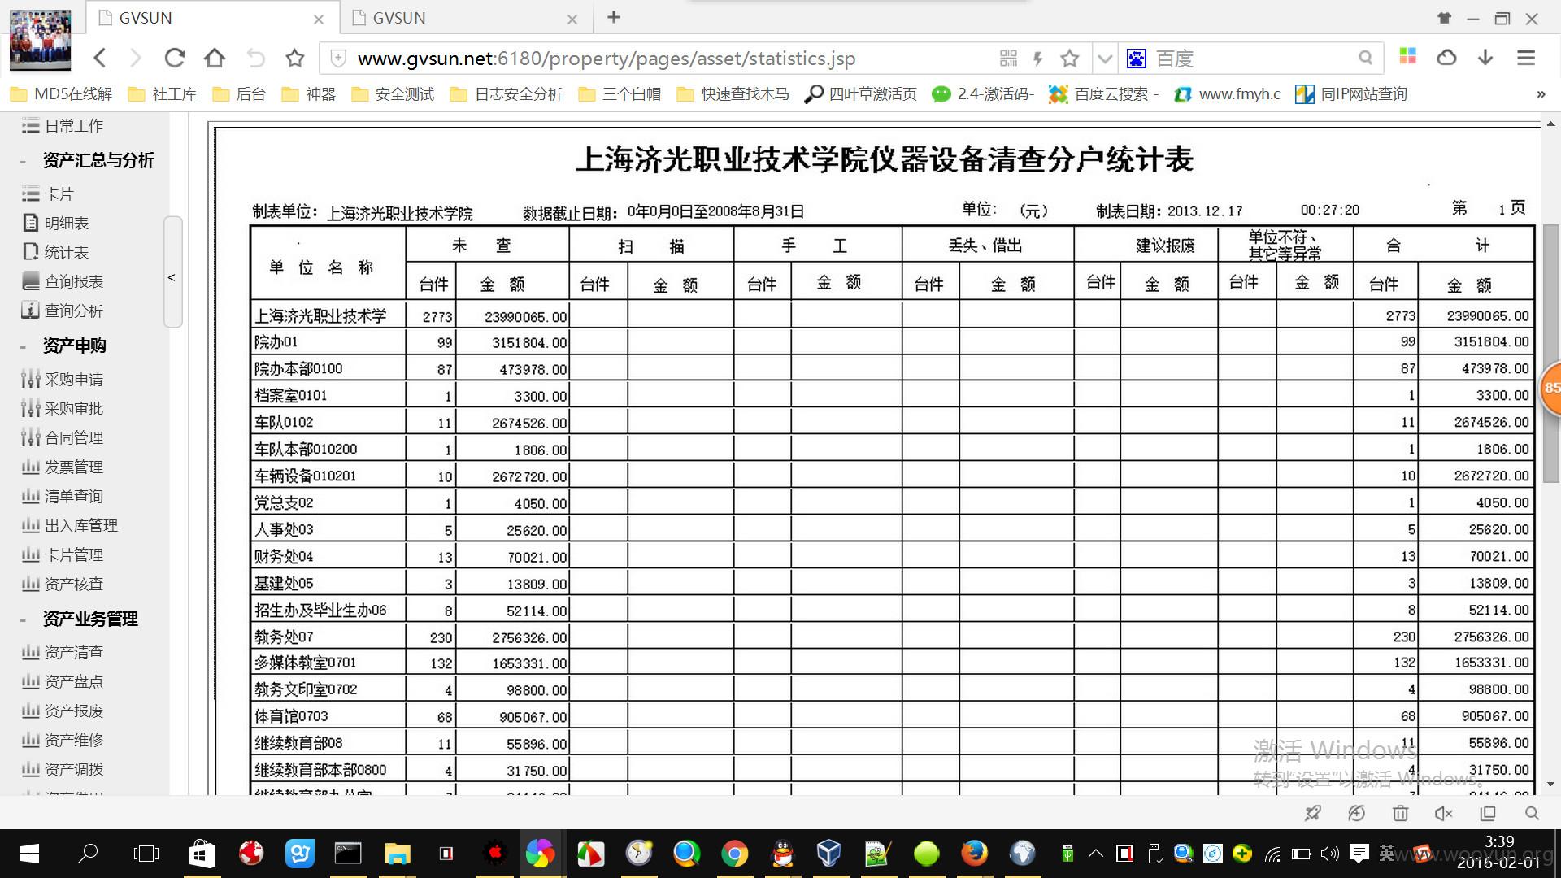The width and height of the screenshot is (1561, 878).
Task: Open downloads arrow icon
Action: coord(1485,57)
